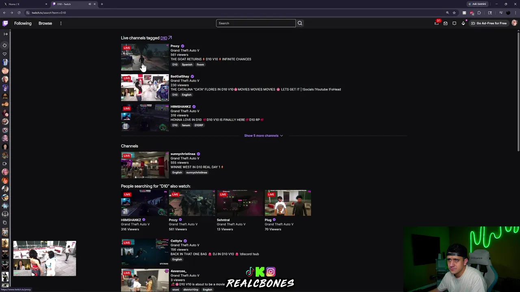Return to the mini player video
The height and width of the screenshot is (292, 520).
click(x=45, y=258)
